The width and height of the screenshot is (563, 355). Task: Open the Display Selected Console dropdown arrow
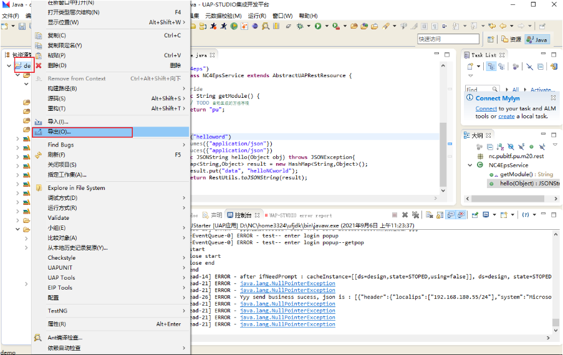494,215
